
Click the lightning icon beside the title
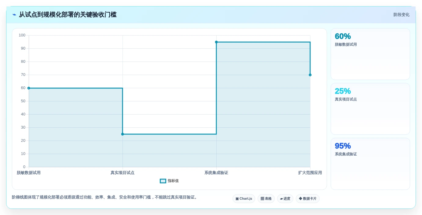[14, 15]
